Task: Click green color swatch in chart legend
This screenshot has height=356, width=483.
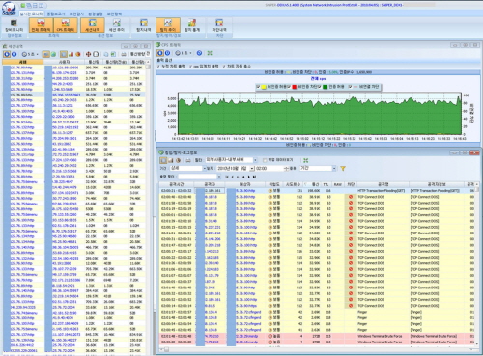Action: [325, 87]
